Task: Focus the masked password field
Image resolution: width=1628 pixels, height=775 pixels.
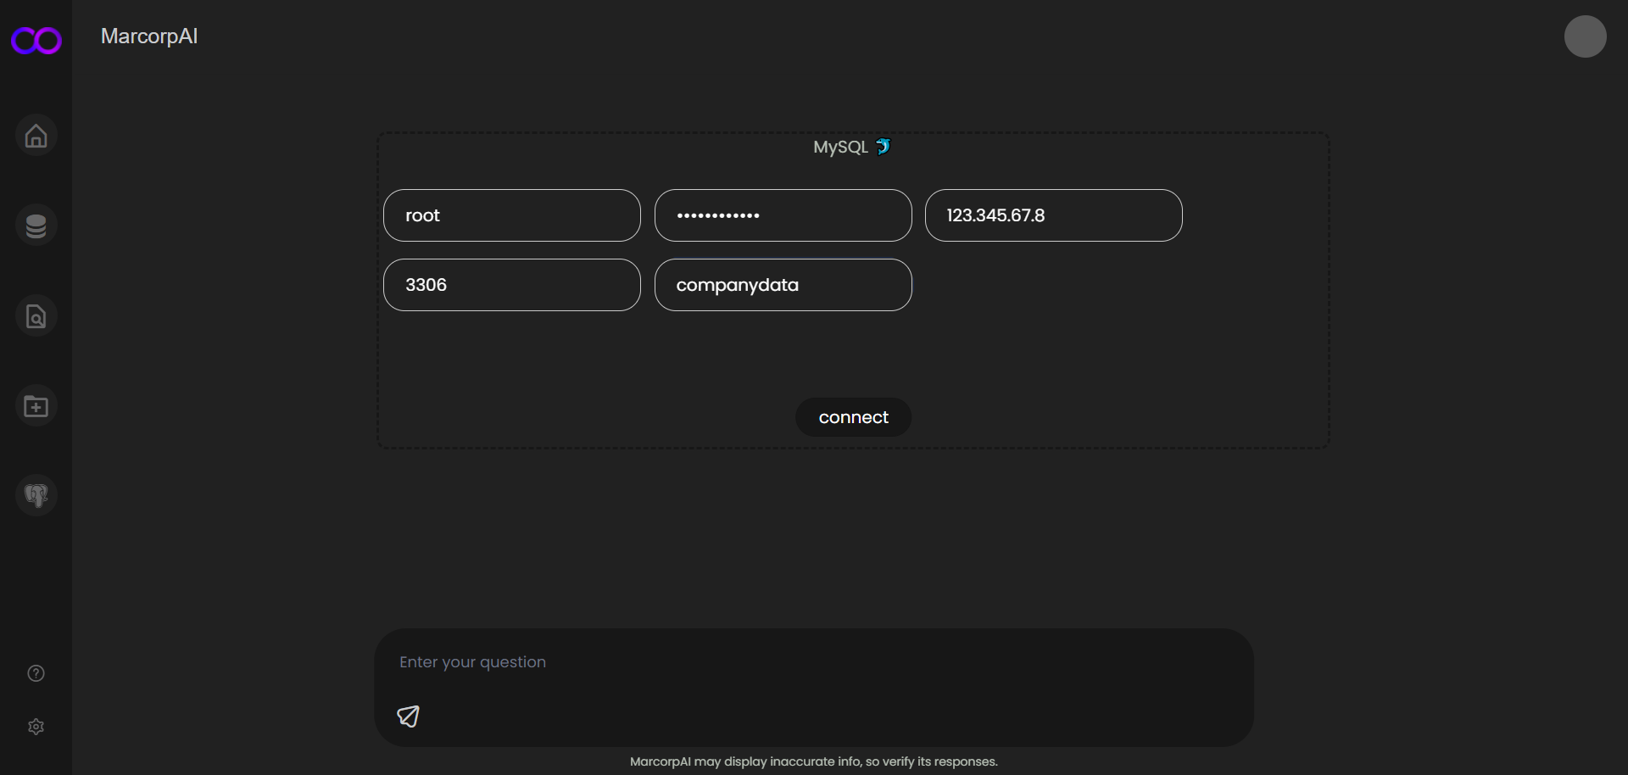Action: (x=783, y=215)
